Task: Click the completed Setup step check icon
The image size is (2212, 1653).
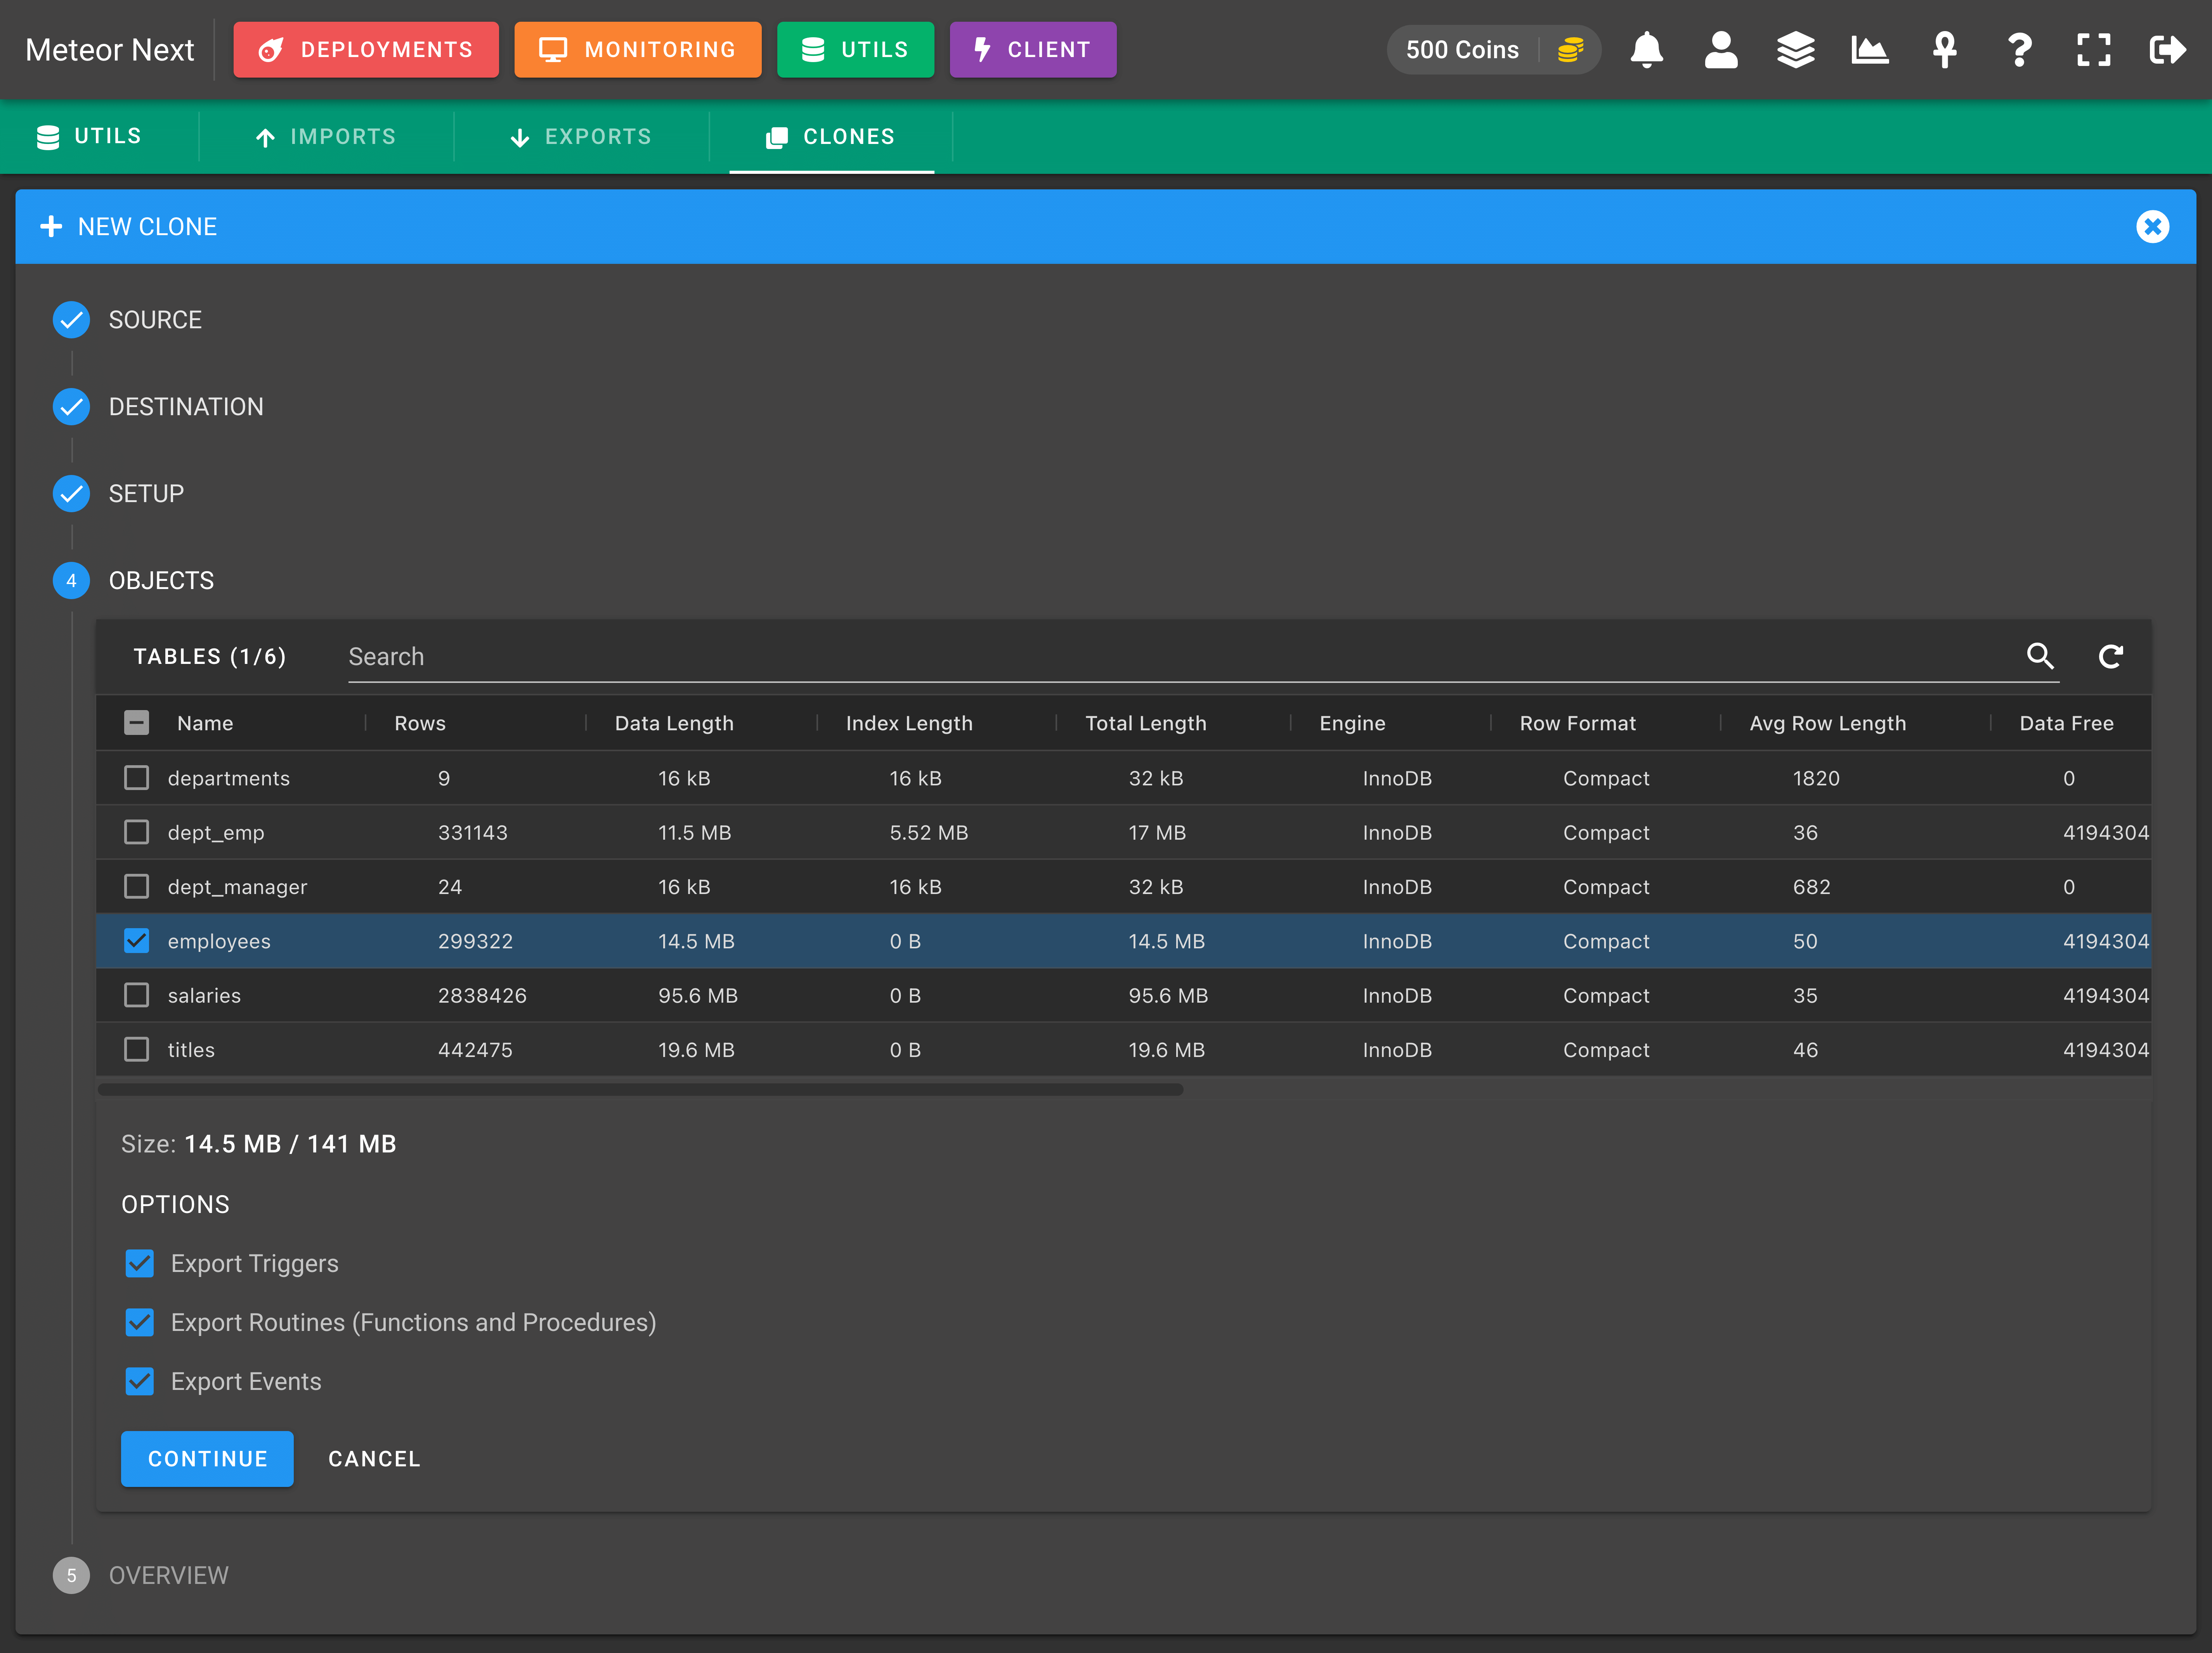Action: click(71, 494)
